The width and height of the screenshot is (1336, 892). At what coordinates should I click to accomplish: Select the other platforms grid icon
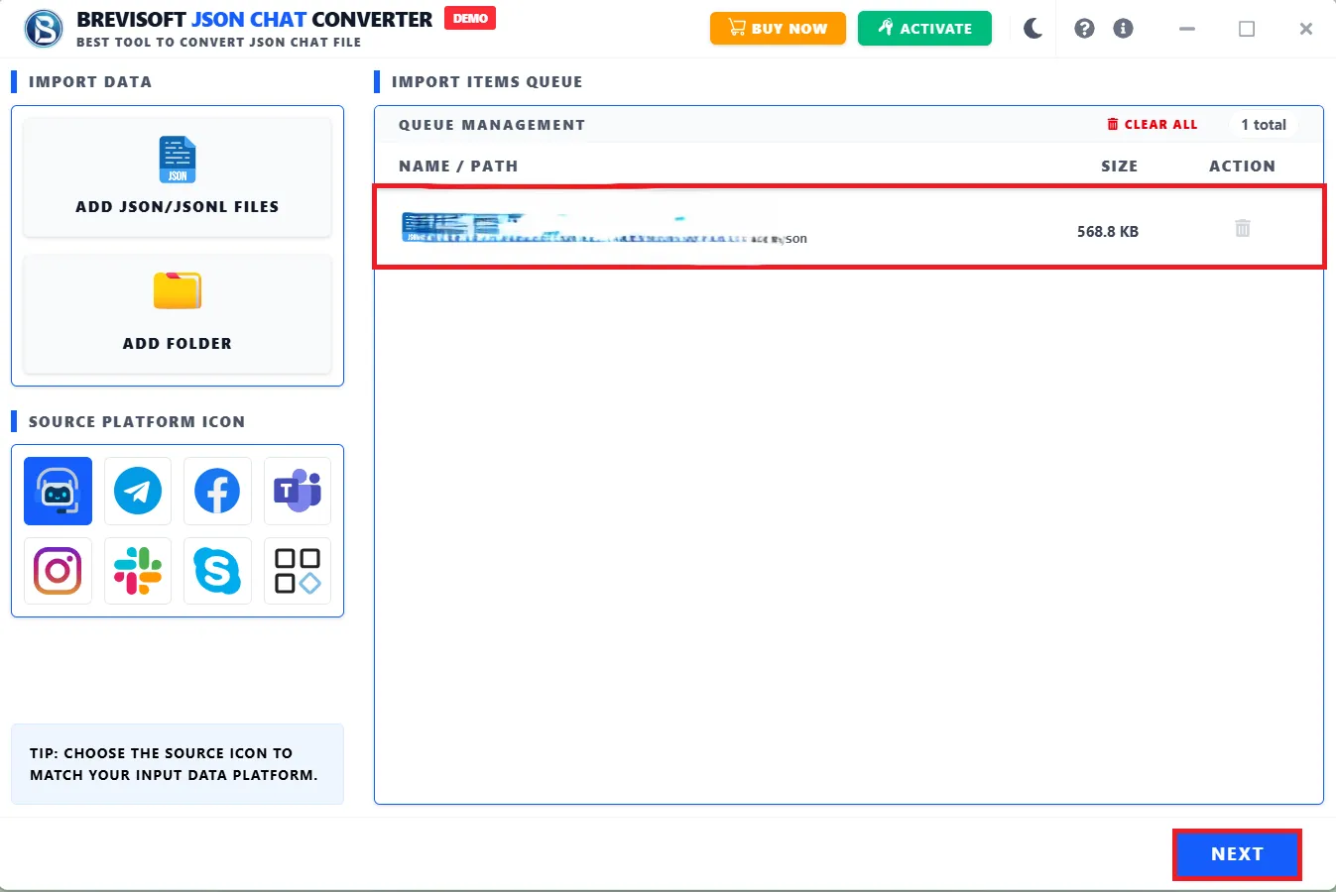pos(298,571)
